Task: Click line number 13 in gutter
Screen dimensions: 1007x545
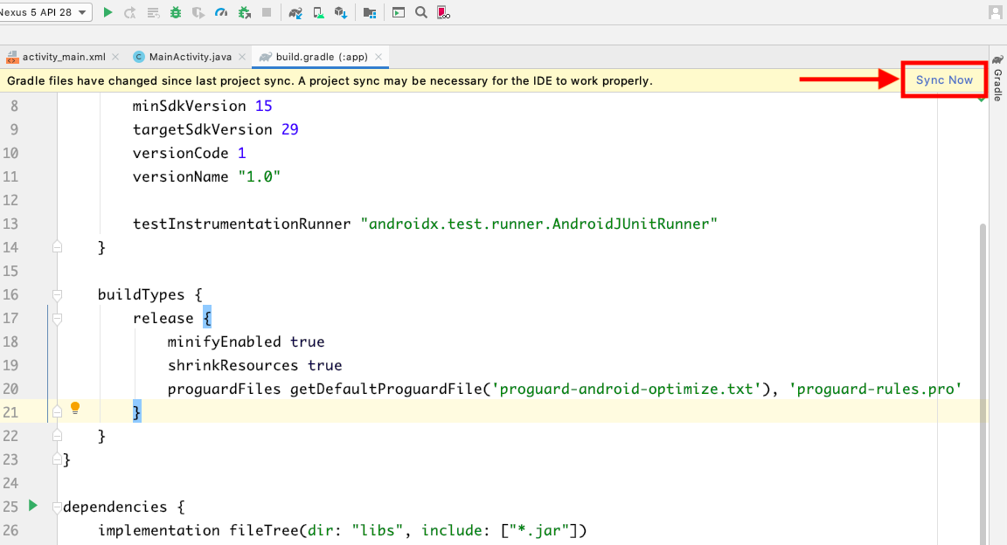Action: 10,224
